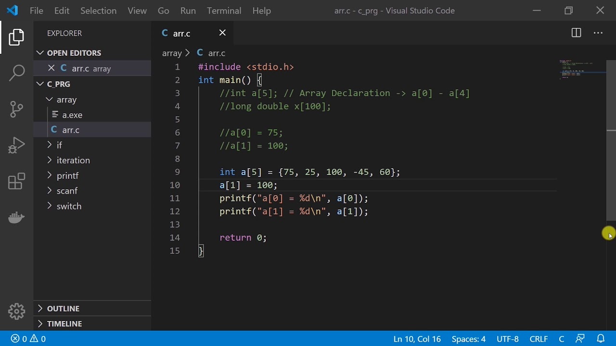The height and width of the screenshot is (346, 616).
Task: Restore down the Visual Studio Code window
Action: [x=569, y=11]
